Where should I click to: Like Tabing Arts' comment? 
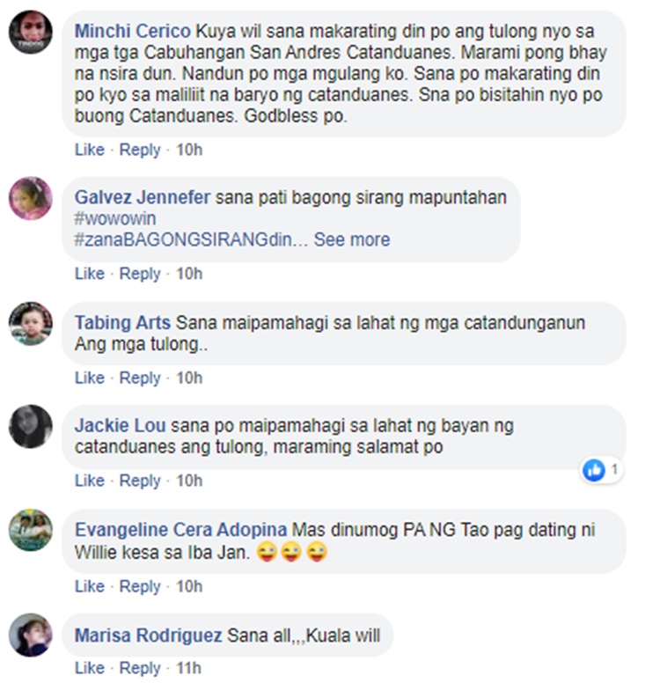click(x=90, y=378)
